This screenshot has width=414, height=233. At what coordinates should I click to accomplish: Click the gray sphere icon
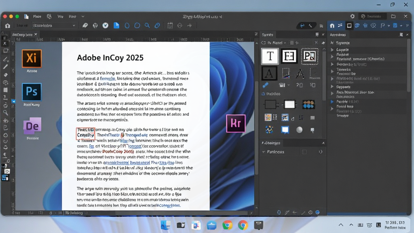[x=299, y=130]
